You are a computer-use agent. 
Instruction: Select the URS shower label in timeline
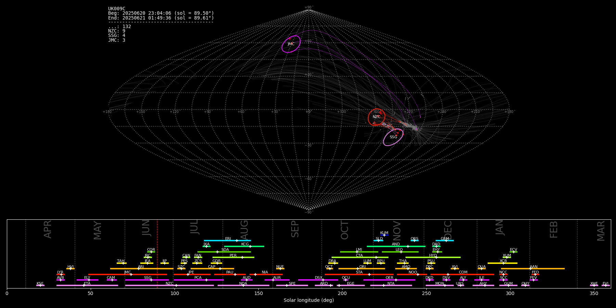tap(460, 284)
